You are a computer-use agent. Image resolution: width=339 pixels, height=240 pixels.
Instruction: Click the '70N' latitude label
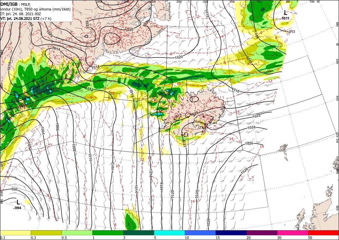pyautogui.click(x=312, y=2)
